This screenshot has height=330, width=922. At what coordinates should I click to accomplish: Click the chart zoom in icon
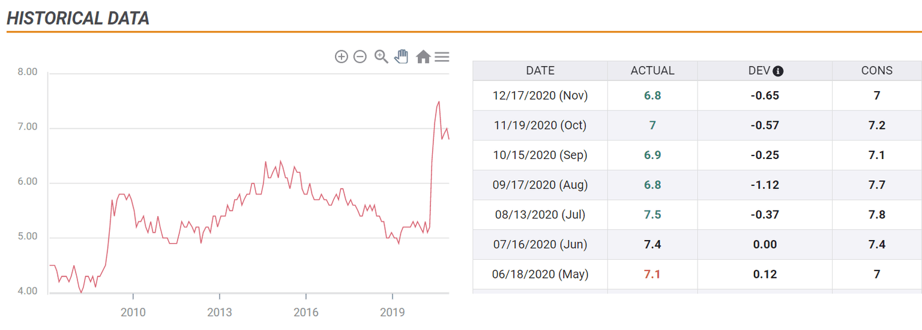click(x=341, y=57)
